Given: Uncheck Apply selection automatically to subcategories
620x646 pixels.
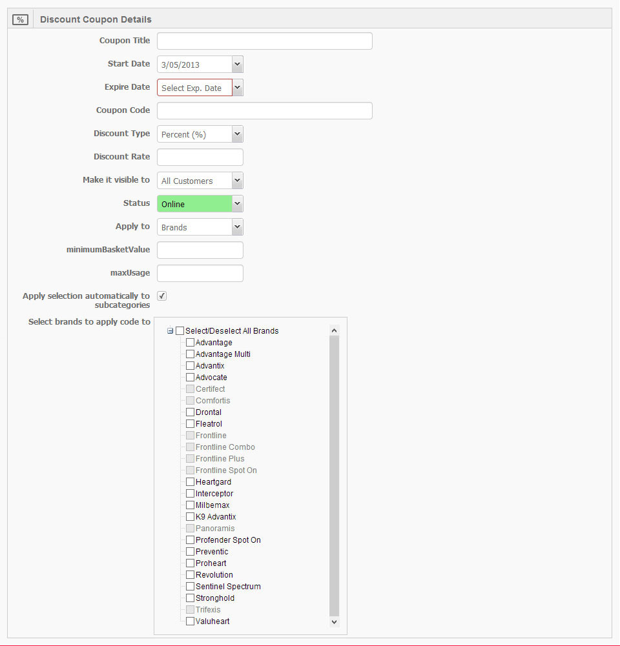Looking at the screenshot, I should point(162,296).
